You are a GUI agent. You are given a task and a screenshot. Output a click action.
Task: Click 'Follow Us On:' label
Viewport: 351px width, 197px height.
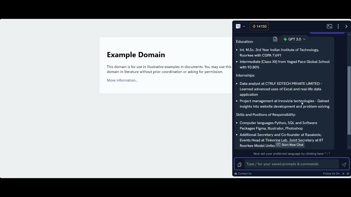(332, 173)
